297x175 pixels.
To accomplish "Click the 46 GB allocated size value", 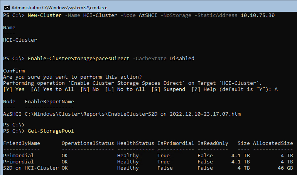I will 285,168.
